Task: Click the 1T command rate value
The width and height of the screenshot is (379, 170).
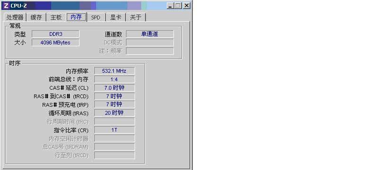Action: click(114, 130)
